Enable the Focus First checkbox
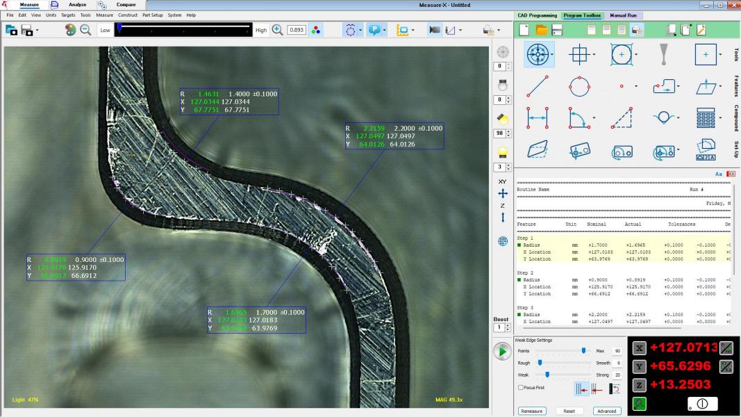The width and height of the screenshot is (741, 417). pyautogui.click(x=520, y=388)
